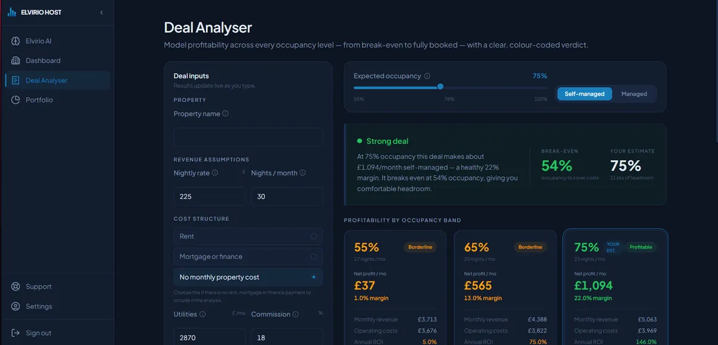718x345 pixels.
Task: Go to the Dashboard page
Action: [58, 61]
